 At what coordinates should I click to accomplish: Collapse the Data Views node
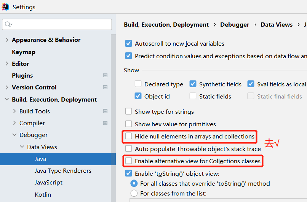point(22,147)
